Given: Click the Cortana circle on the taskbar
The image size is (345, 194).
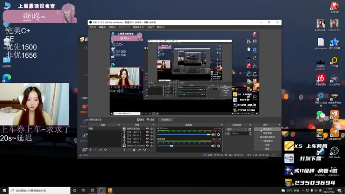Looking at the screenshot, I should 75,190.
